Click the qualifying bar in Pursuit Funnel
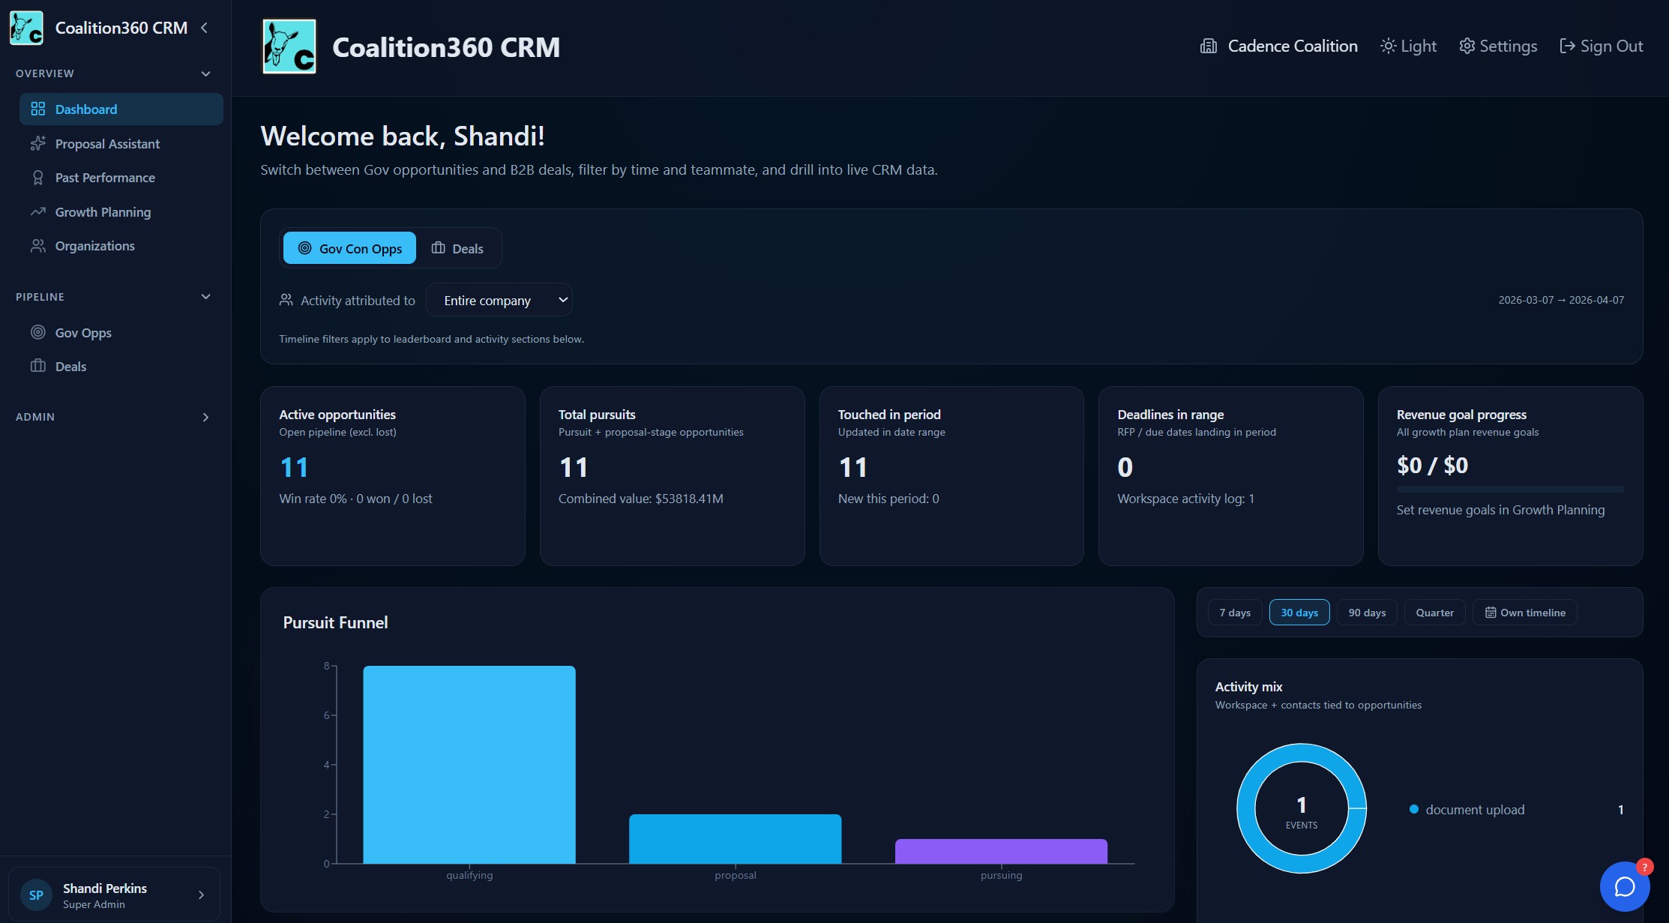 pyautogui.click(x=469, y=765)
